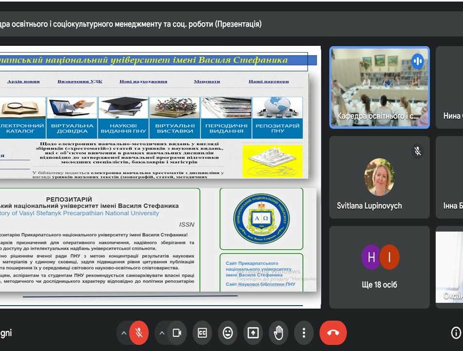Click the Present screen (share) icon
The height and width of the screenshot is (351, 463).
(x=253, y=333)
